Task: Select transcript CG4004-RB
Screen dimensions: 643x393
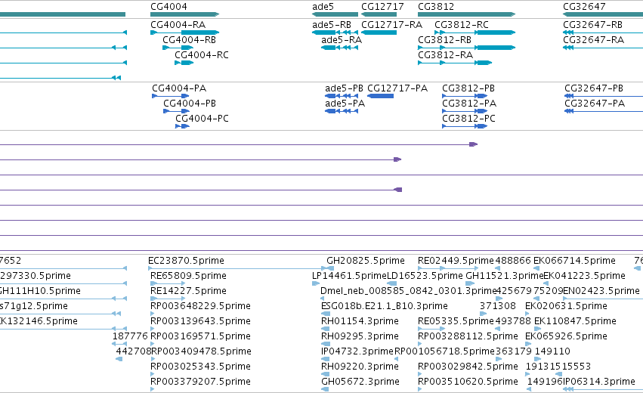Action: point(189,40)
